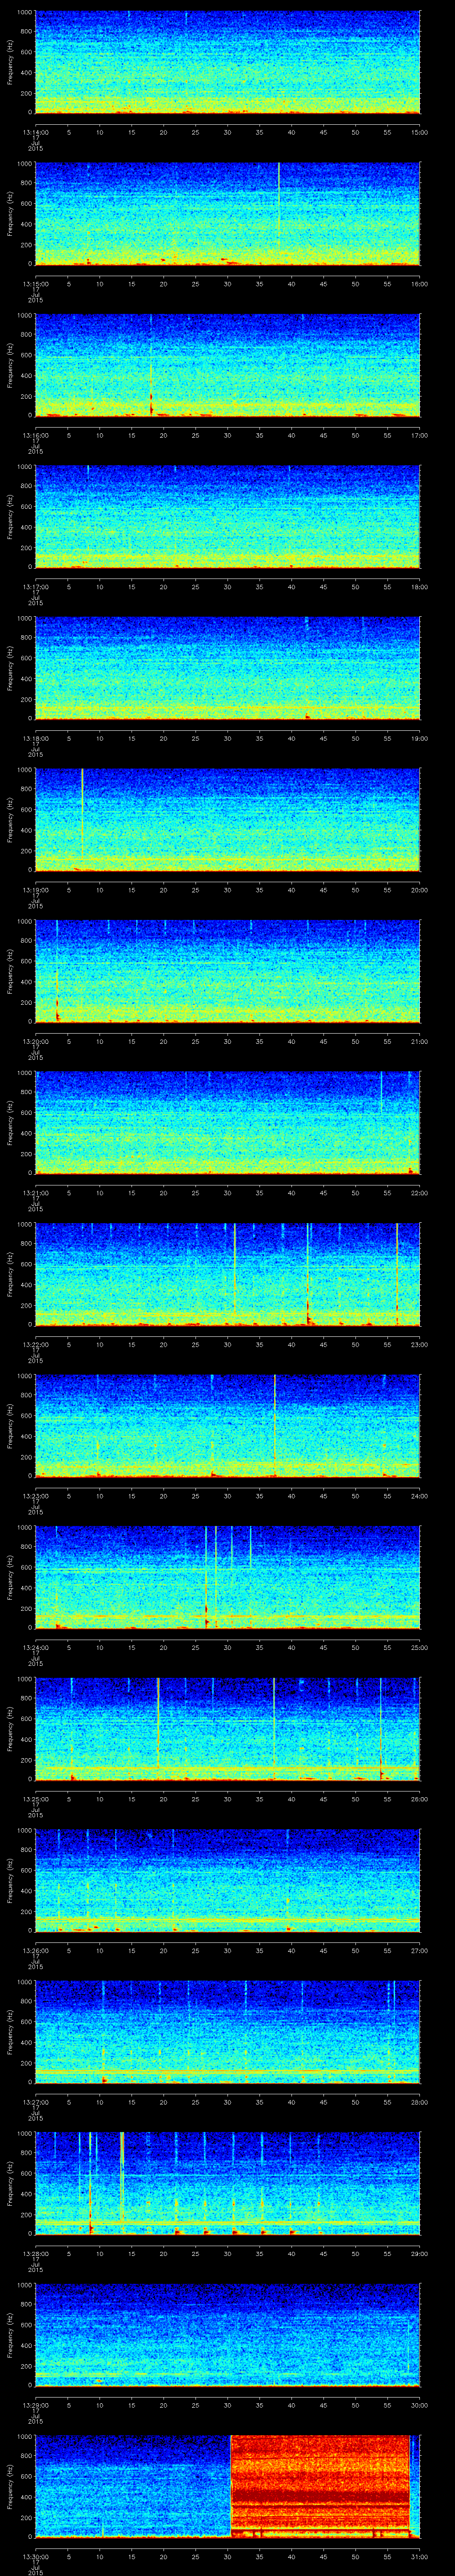The height and width of the screenshot is (2576, 455).
Task: Click the 28:00 end time label
Action: 419,2101
